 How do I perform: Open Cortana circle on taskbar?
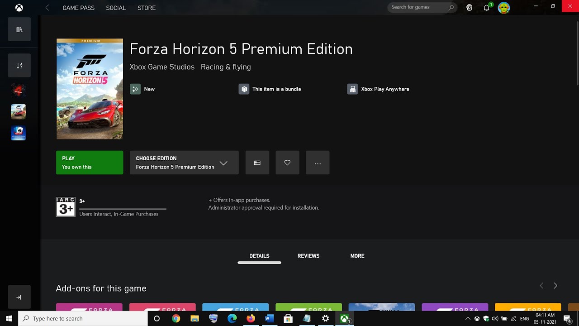(157, 319)
